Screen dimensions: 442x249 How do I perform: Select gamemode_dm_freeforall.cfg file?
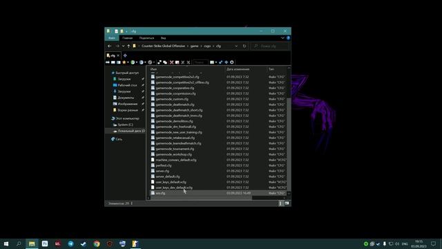(176, 127)
